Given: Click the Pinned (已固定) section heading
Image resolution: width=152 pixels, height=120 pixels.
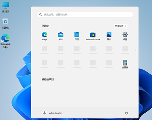Looking at the screenshot, I should pyautogui.click(x=45, y=26).
